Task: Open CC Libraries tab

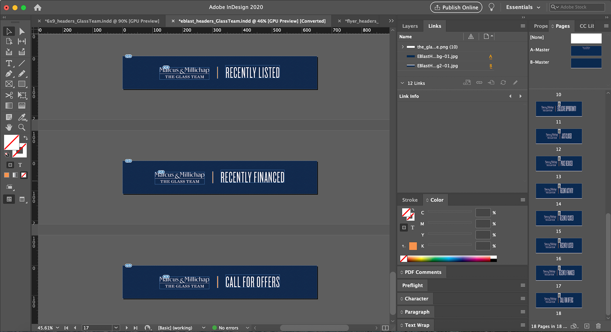Action: click(x=586, y=26)
